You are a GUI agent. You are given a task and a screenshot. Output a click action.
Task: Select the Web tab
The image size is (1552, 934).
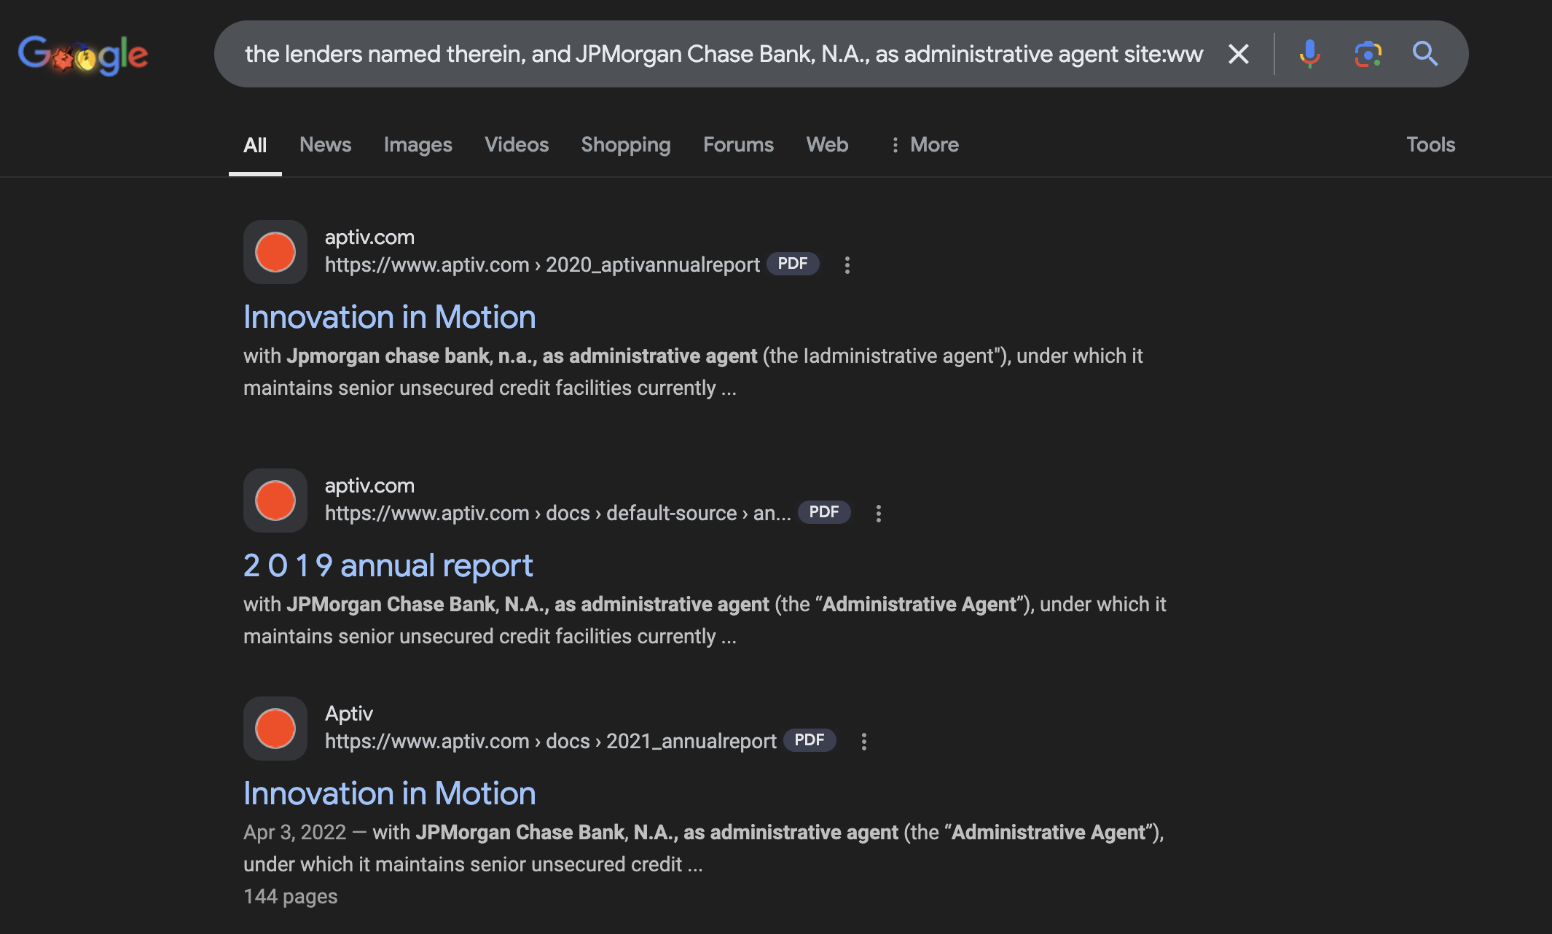click(x=827, y=142)
